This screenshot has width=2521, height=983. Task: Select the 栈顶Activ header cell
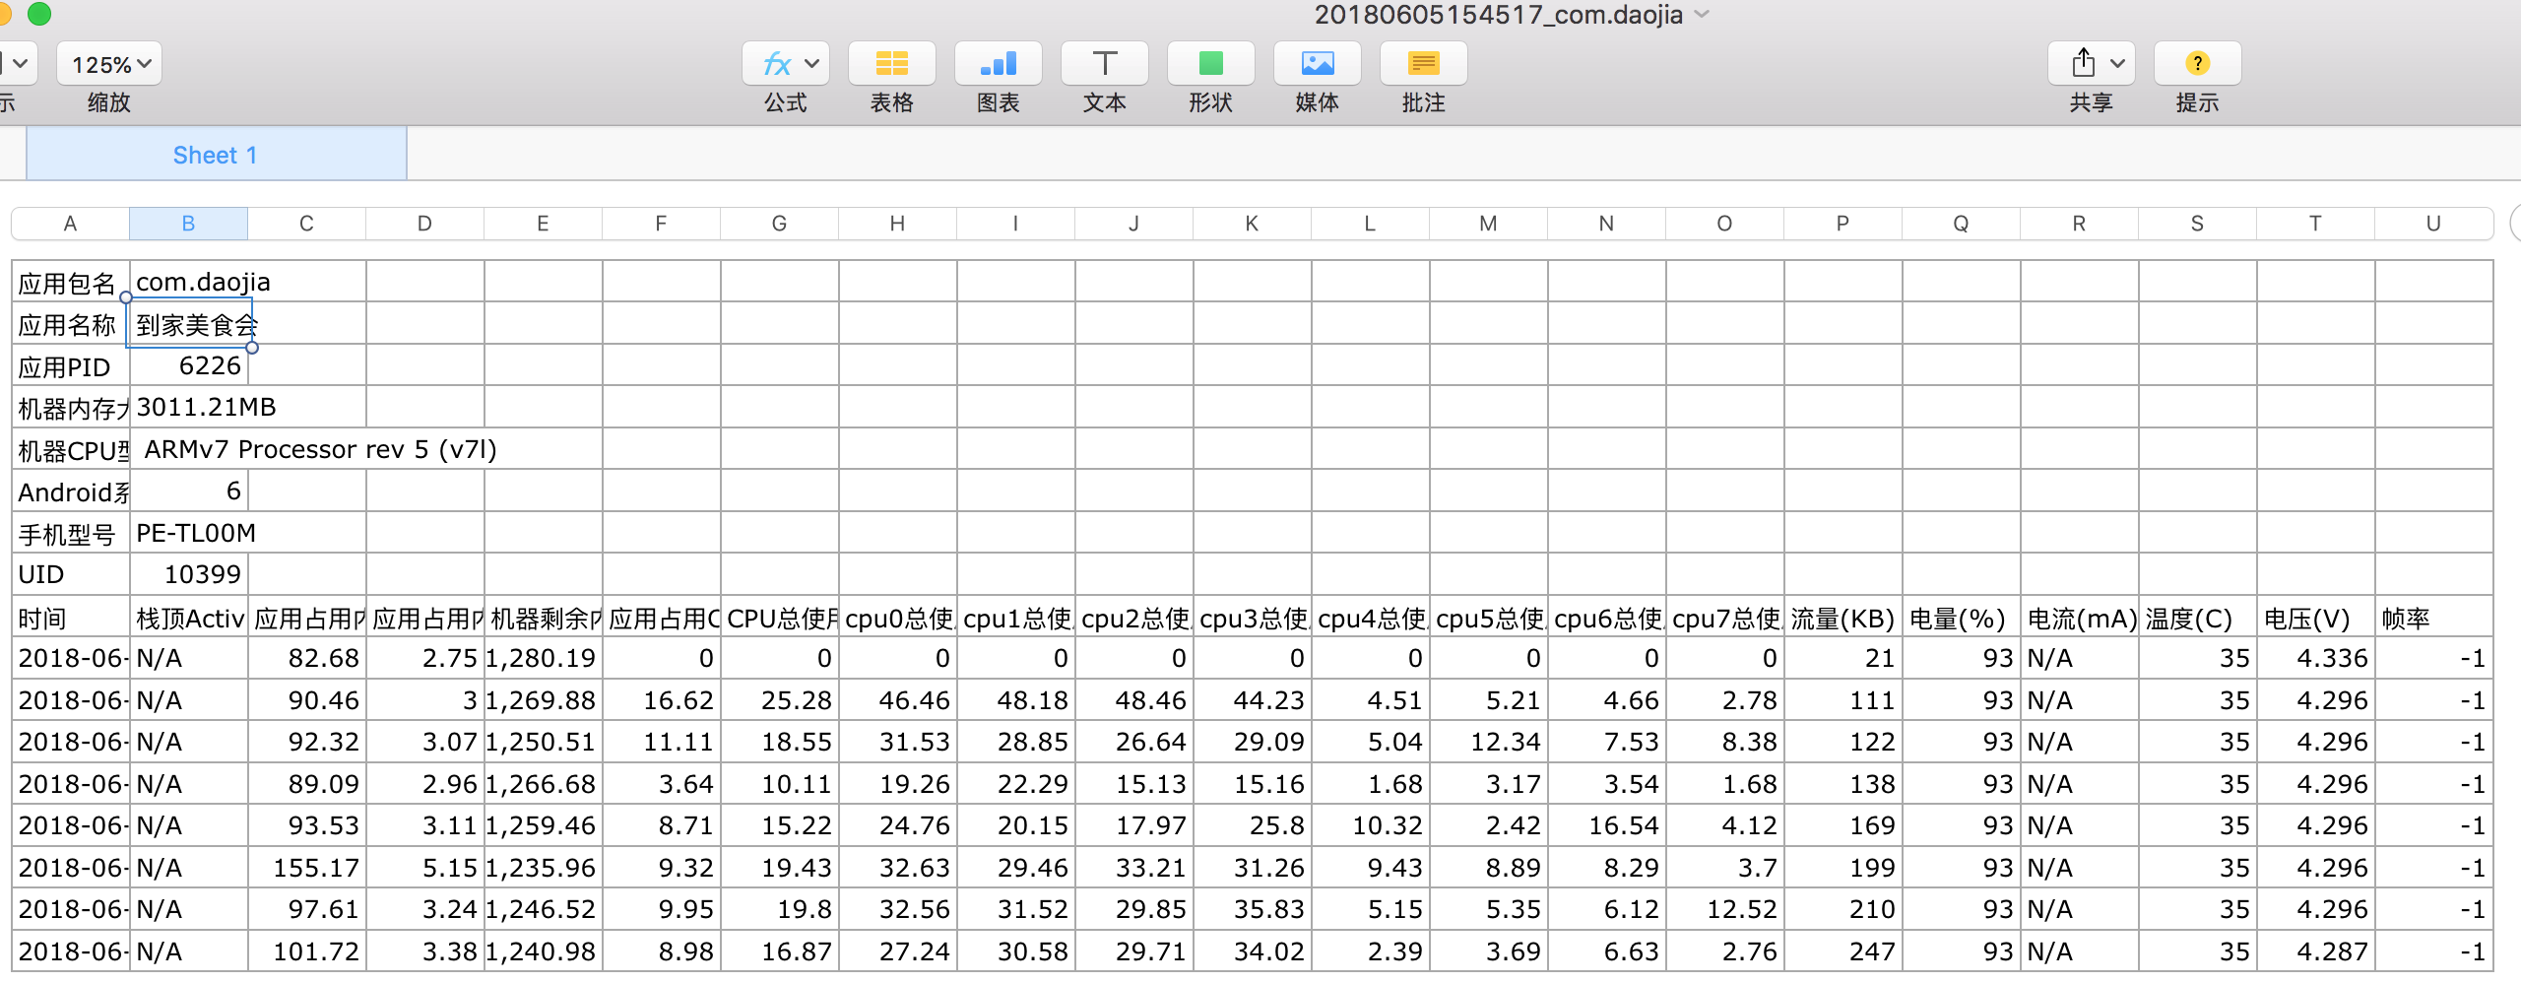(188, 618)
